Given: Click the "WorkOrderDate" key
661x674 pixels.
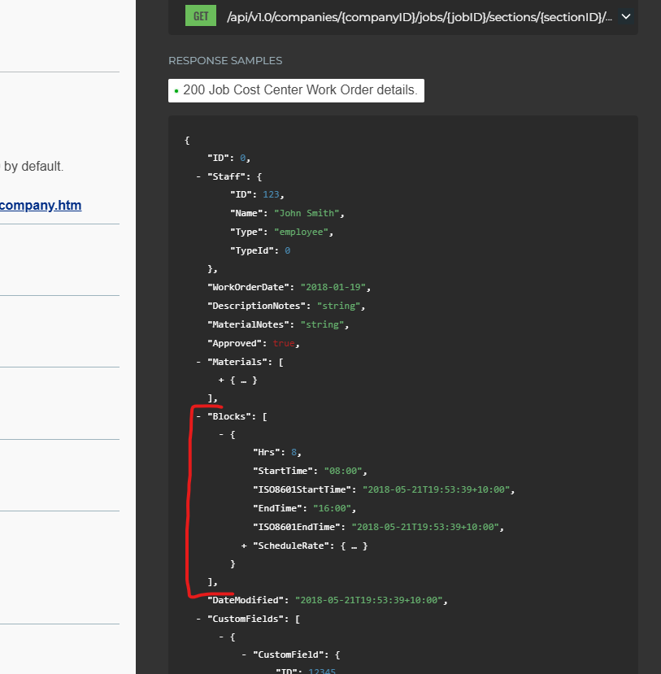Looking at the screenshot, I should (x=249, y=287).
